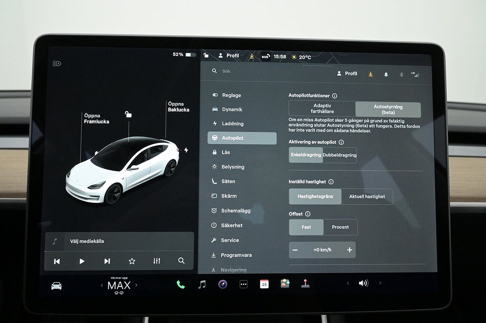Go to Belysning settings section

tap(233, 167)
